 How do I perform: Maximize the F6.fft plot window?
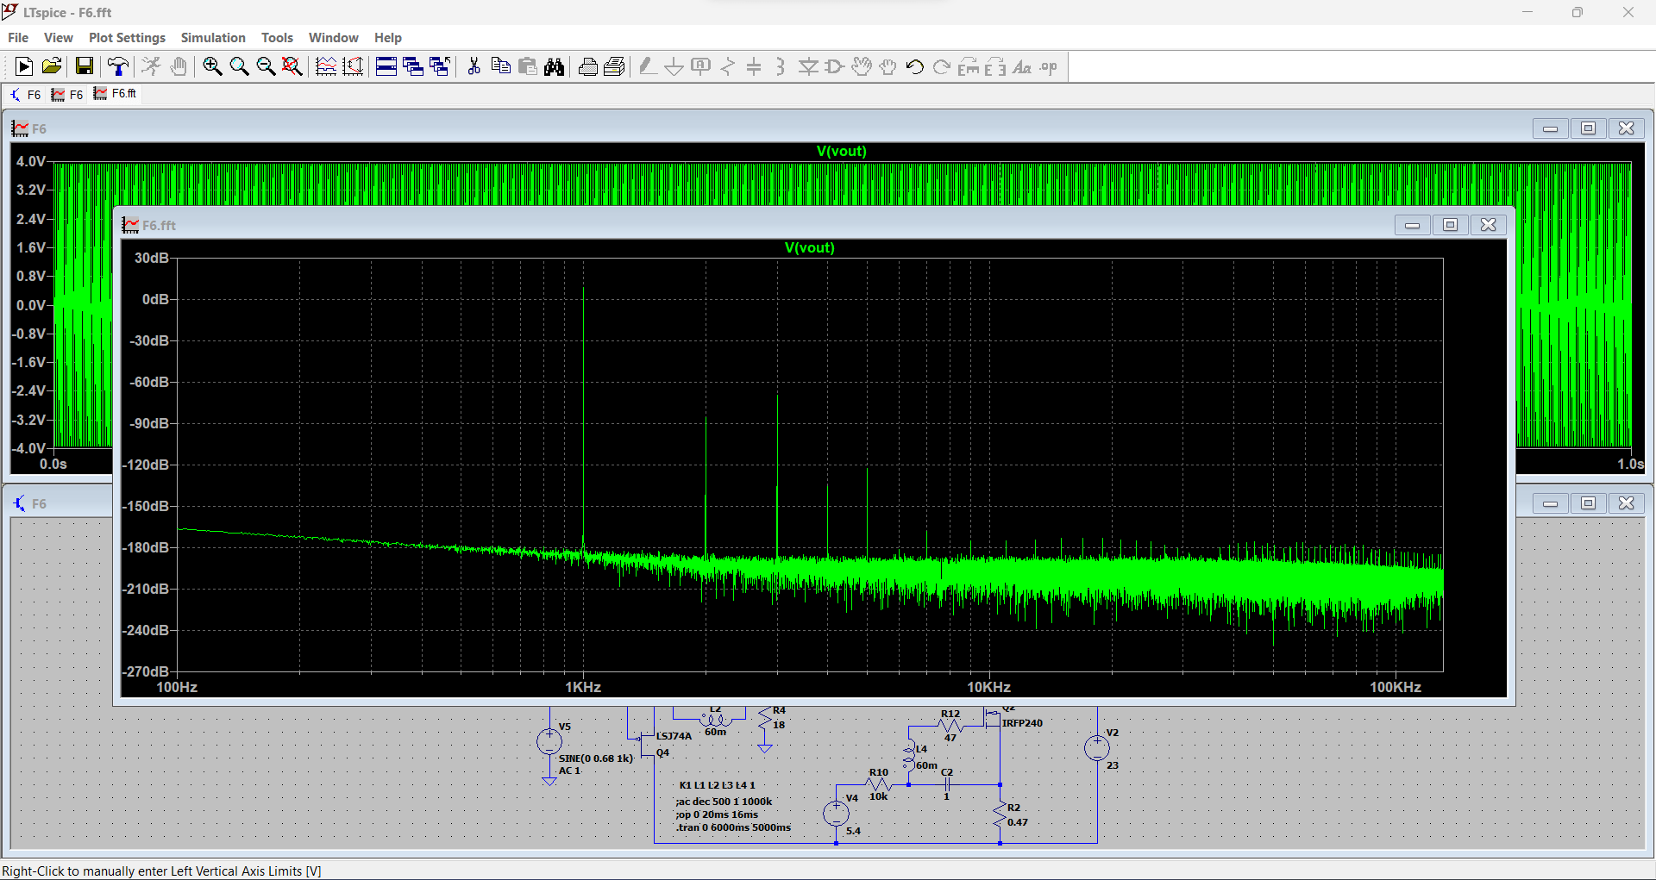(x=1450, y=225)
